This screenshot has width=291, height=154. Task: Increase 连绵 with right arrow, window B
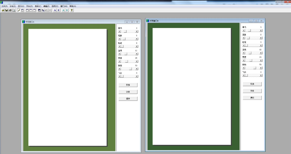tap(261, 53)
